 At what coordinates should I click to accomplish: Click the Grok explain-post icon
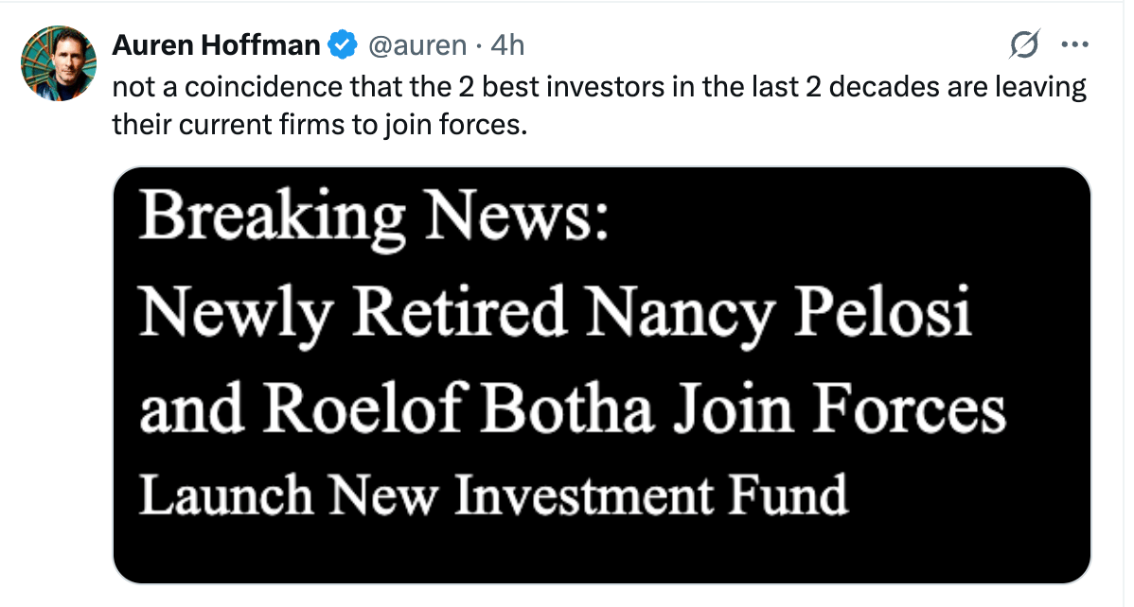[1025, 44]
